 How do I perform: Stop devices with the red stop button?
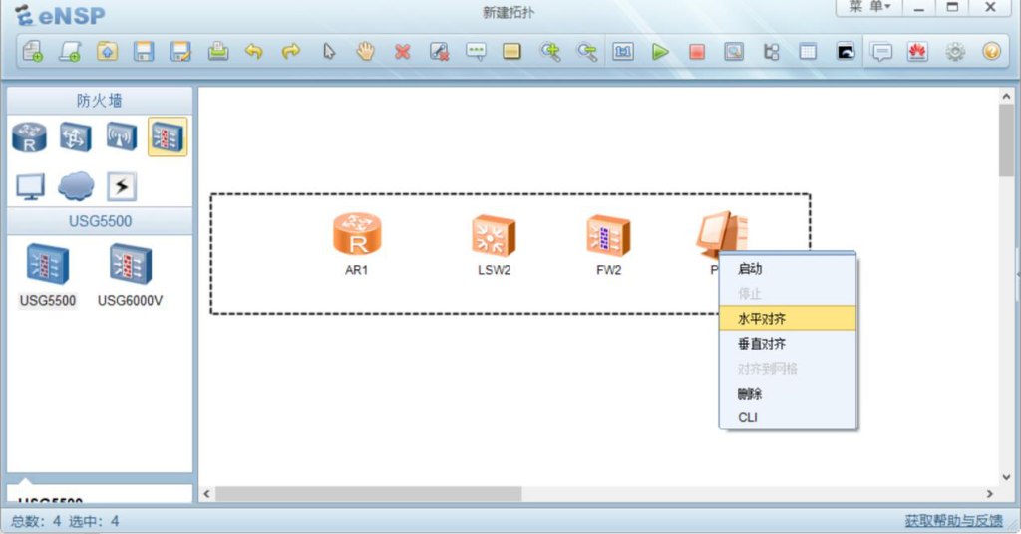[697, 52]
